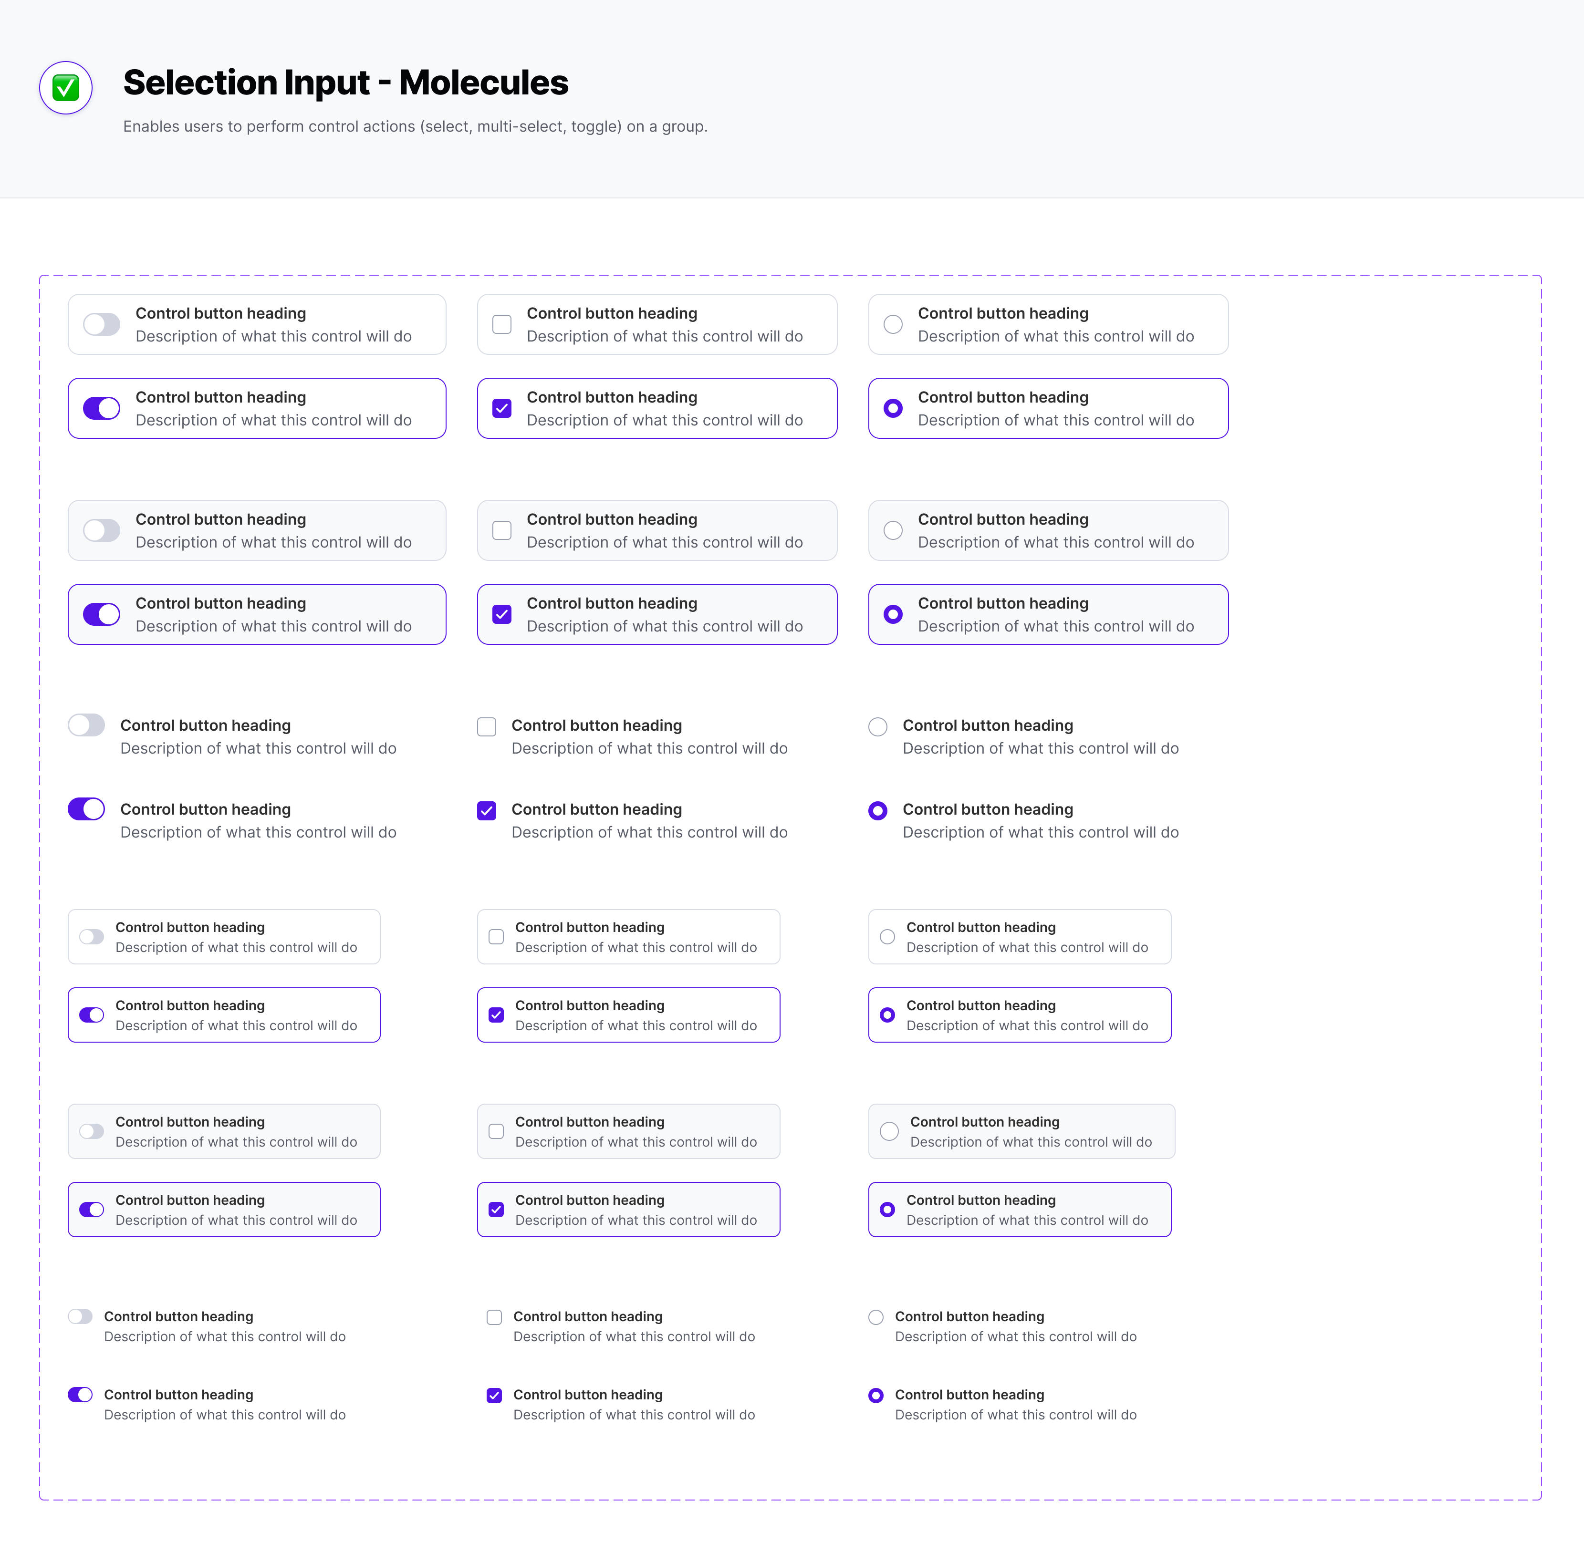Turn on the large toggle in white card
The image size is (1584, 1542).
click(102, 325)
